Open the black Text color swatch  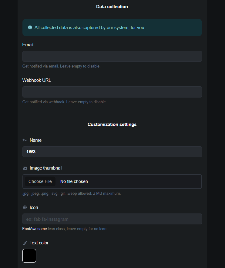[x=29, y=256]
